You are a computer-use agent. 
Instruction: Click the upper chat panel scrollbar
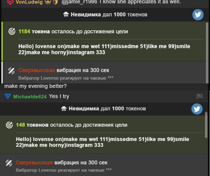pos(207,53)
